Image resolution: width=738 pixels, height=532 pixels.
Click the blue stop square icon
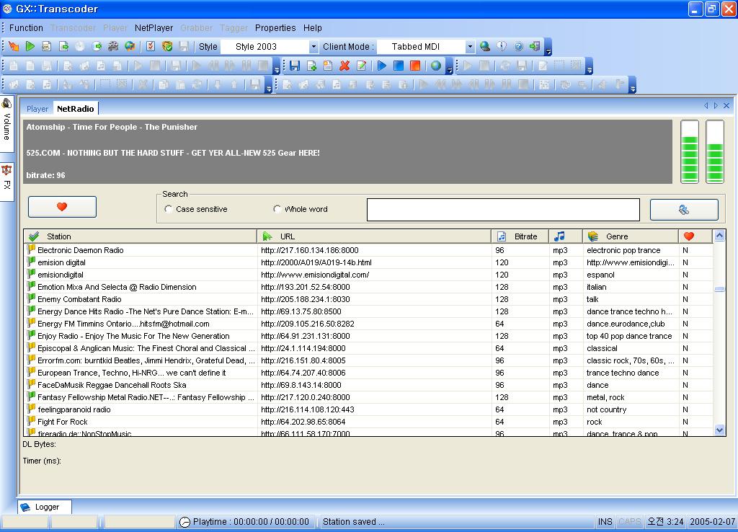point(399,66)
